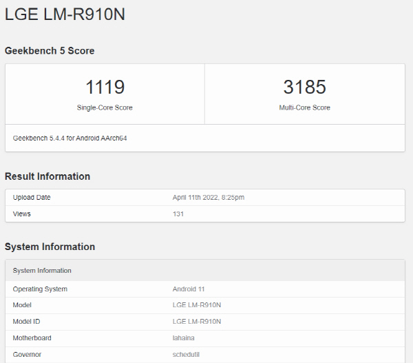The image size is (413, 363).
Task: Click the Model row label
Action: click(x=22, y=305)
